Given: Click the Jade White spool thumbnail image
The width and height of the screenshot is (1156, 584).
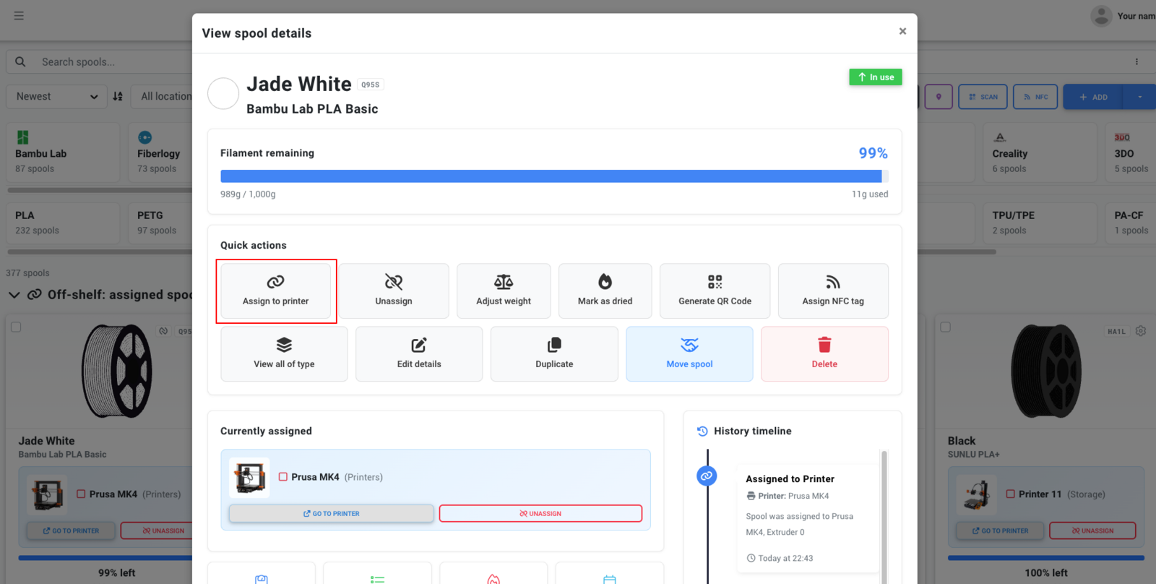Looking at the screenshot, I should click(x=117, y=371).
